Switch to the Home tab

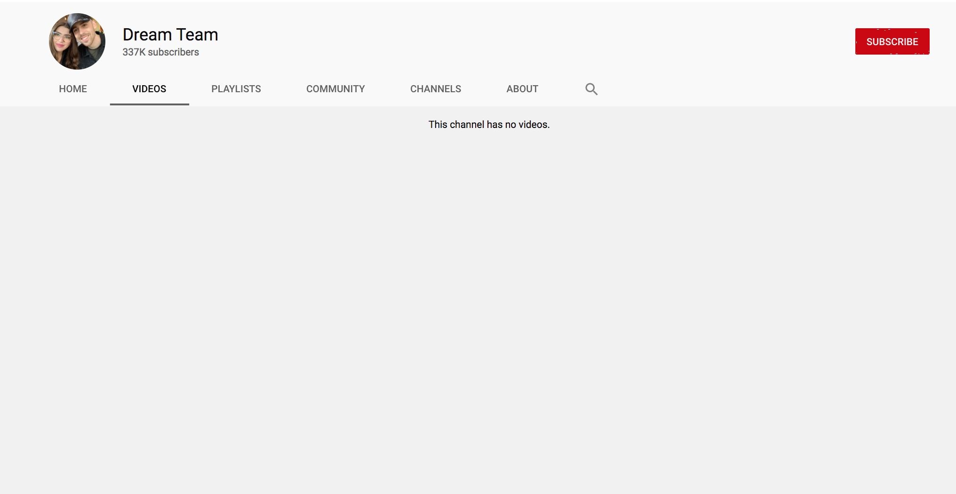pyautogui.click(x=73, y=89)
